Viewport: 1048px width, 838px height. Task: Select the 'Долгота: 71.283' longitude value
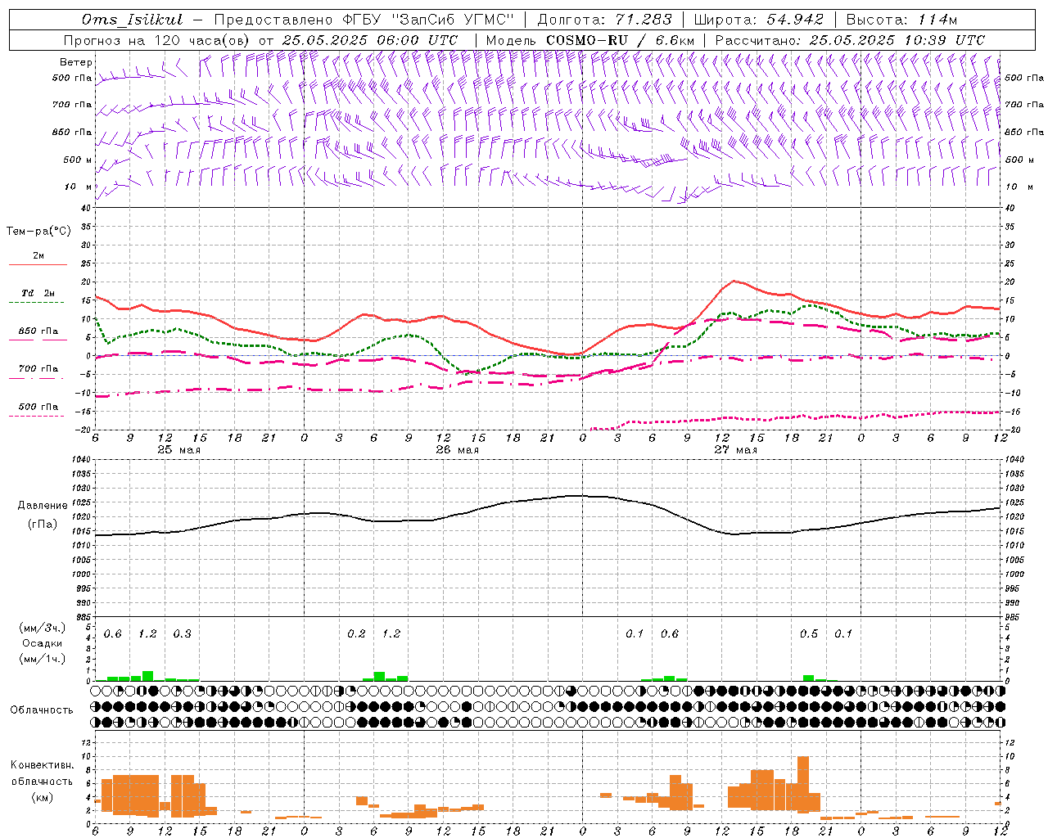pyautogui.click(x=604, y=20)
